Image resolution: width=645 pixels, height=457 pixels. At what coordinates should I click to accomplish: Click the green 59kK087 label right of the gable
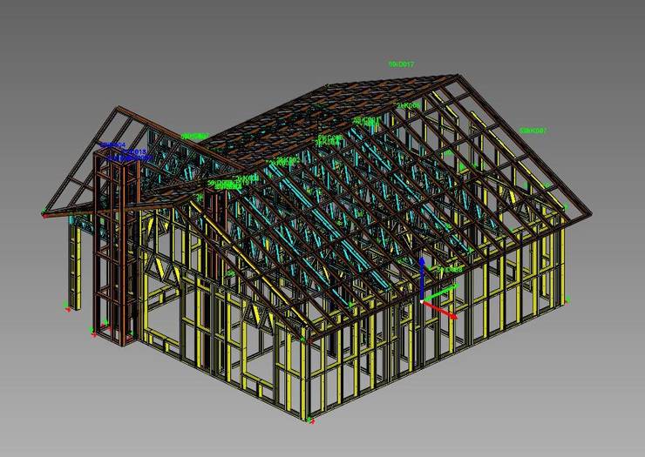[533, 131]
